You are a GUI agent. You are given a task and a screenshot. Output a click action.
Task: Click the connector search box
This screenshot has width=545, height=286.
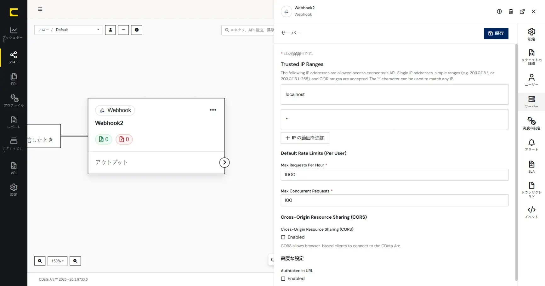tap(247, 30)
